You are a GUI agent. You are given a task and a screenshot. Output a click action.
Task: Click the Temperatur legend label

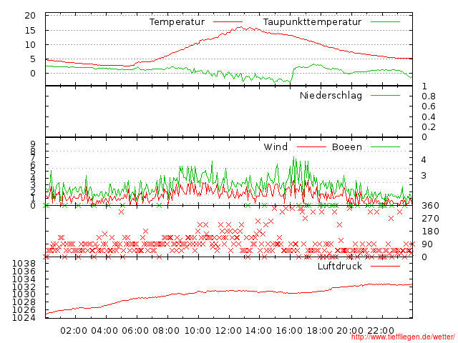click(x=177, y=22)
